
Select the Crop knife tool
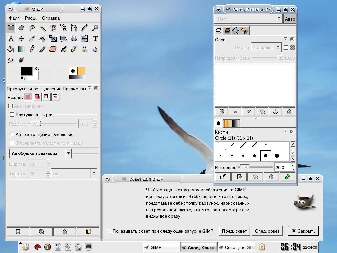tap(32, 39)
